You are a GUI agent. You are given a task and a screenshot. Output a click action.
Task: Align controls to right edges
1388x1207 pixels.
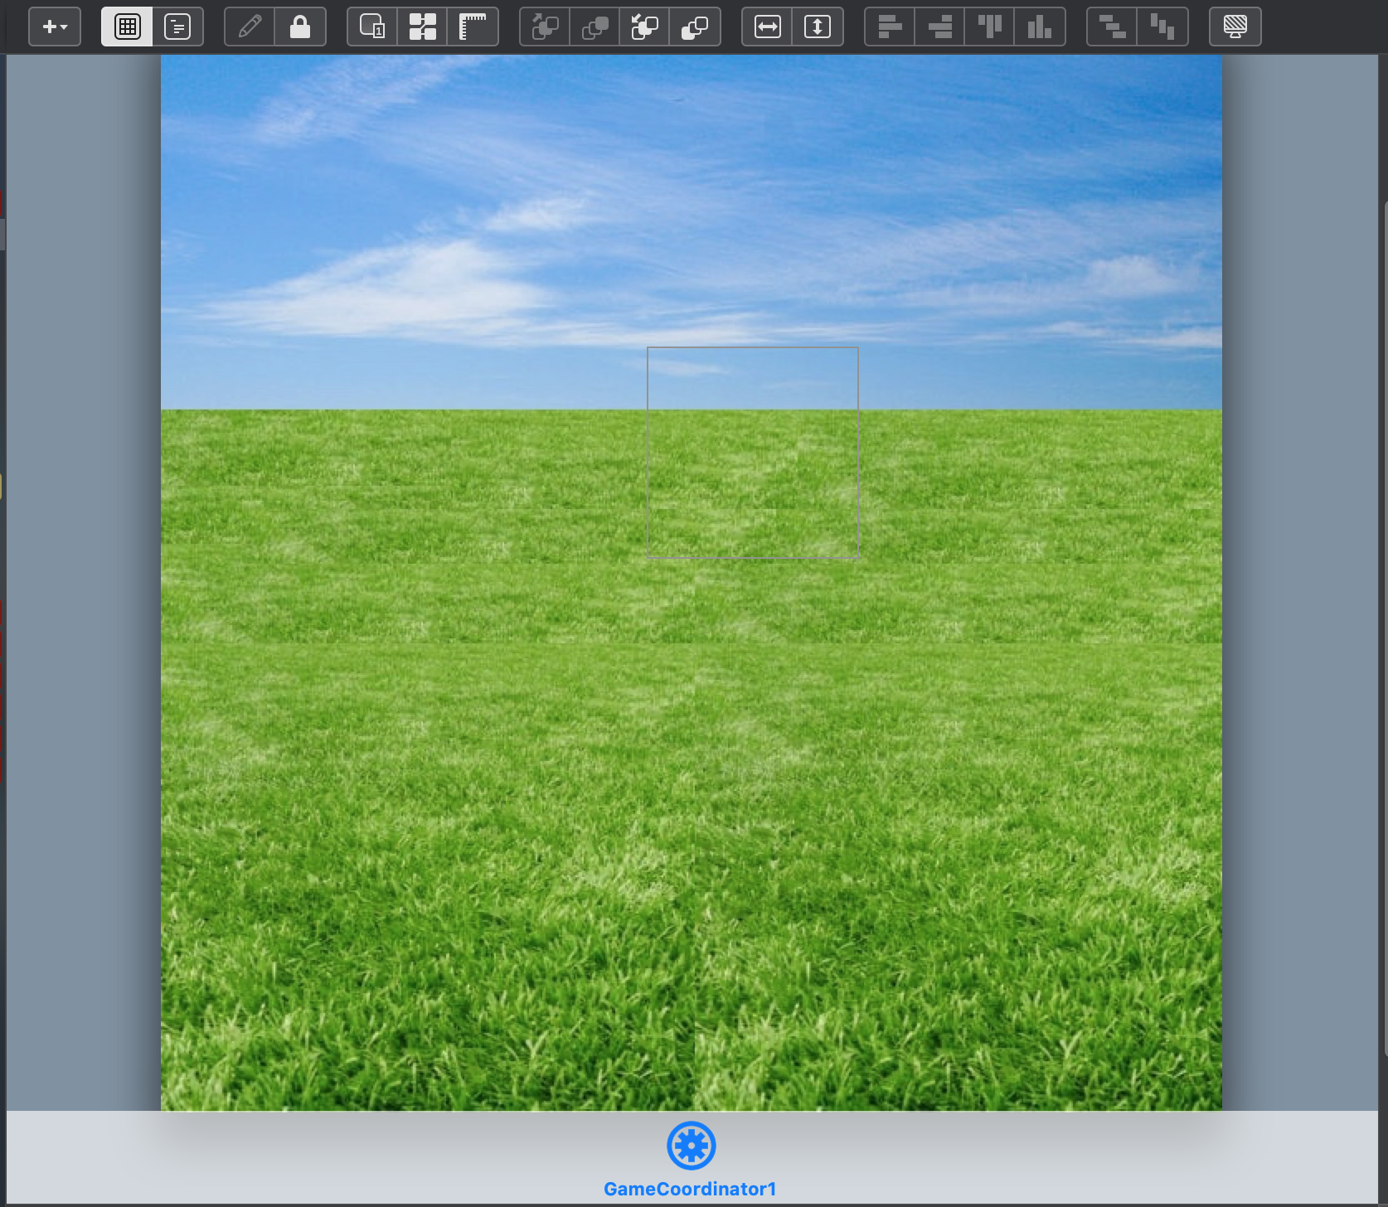click(940, 27)
